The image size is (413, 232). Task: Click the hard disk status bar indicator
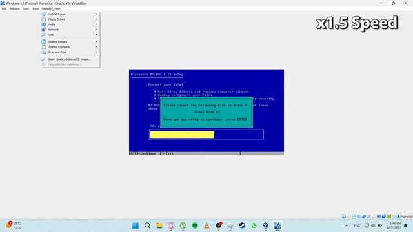pyautogui.click(x=344, y=217)
